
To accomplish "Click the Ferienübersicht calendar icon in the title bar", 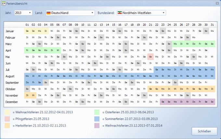I will 4,4.
